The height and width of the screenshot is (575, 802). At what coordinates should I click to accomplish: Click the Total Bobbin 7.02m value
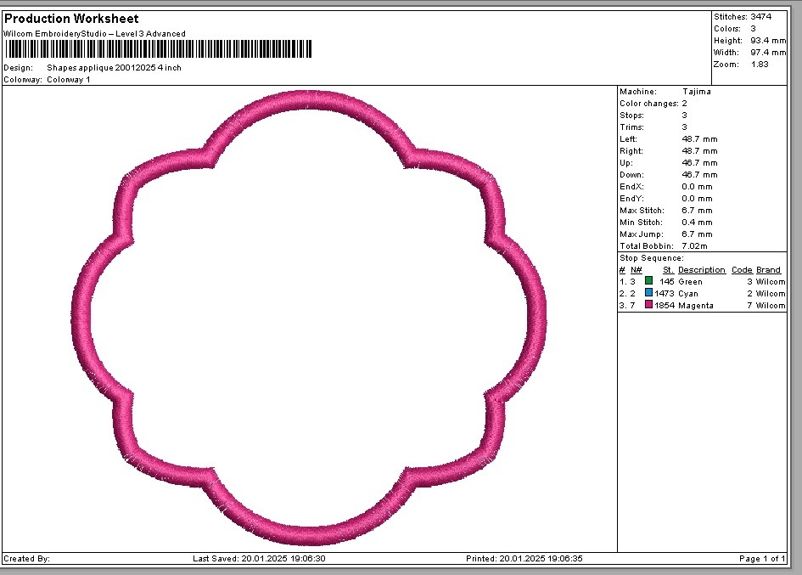point(696,245)
